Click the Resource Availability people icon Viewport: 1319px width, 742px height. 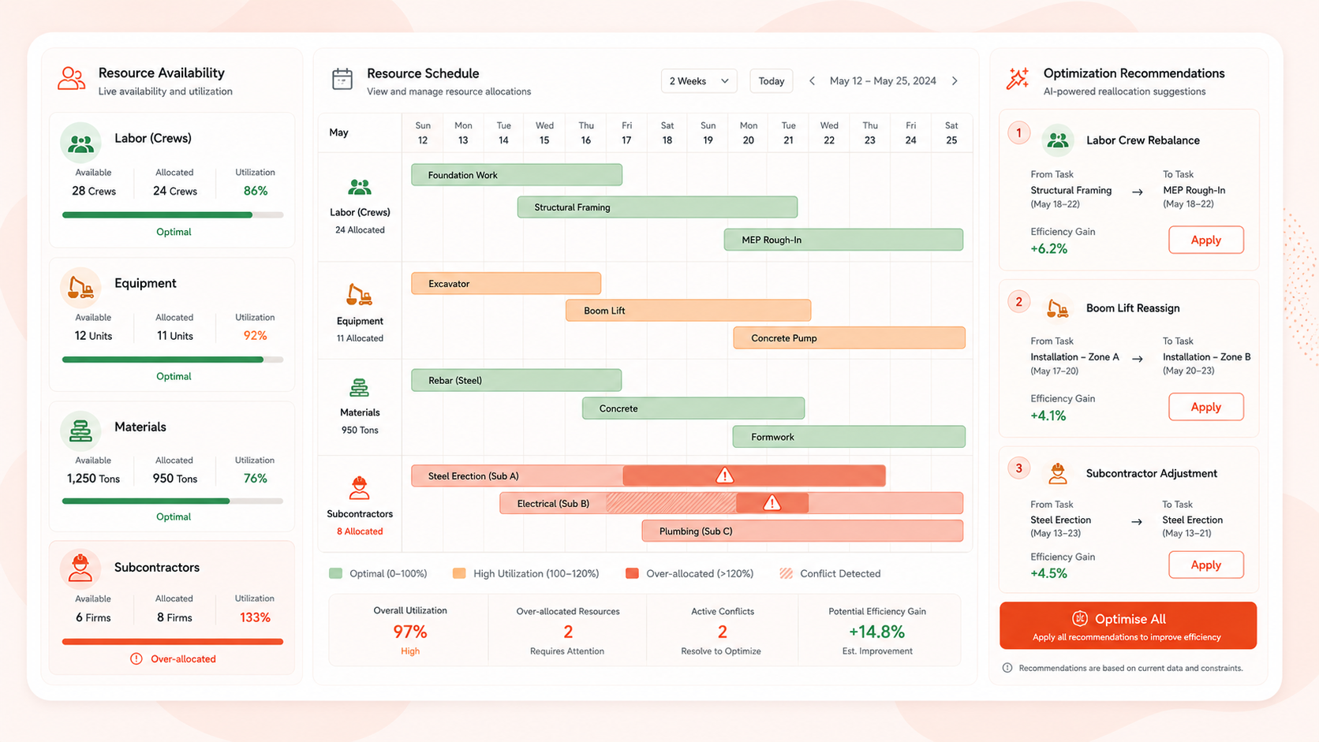tap(71, 78)
